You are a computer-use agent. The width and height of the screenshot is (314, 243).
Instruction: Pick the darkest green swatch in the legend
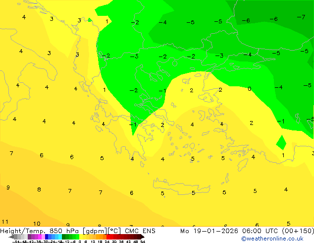pyautogui.click(x=63, y=237)
